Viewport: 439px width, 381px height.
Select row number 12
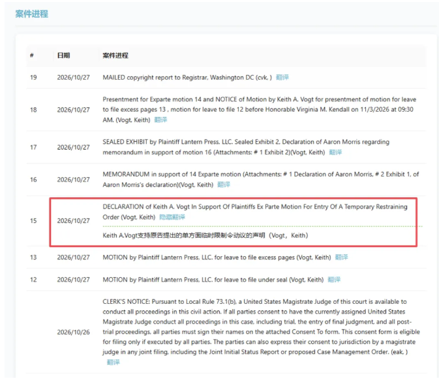pos(33,280)
